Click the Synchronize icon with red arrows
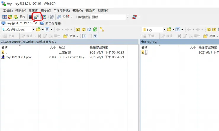The width and height of the screenshot is (219, 131). point(10,17)
